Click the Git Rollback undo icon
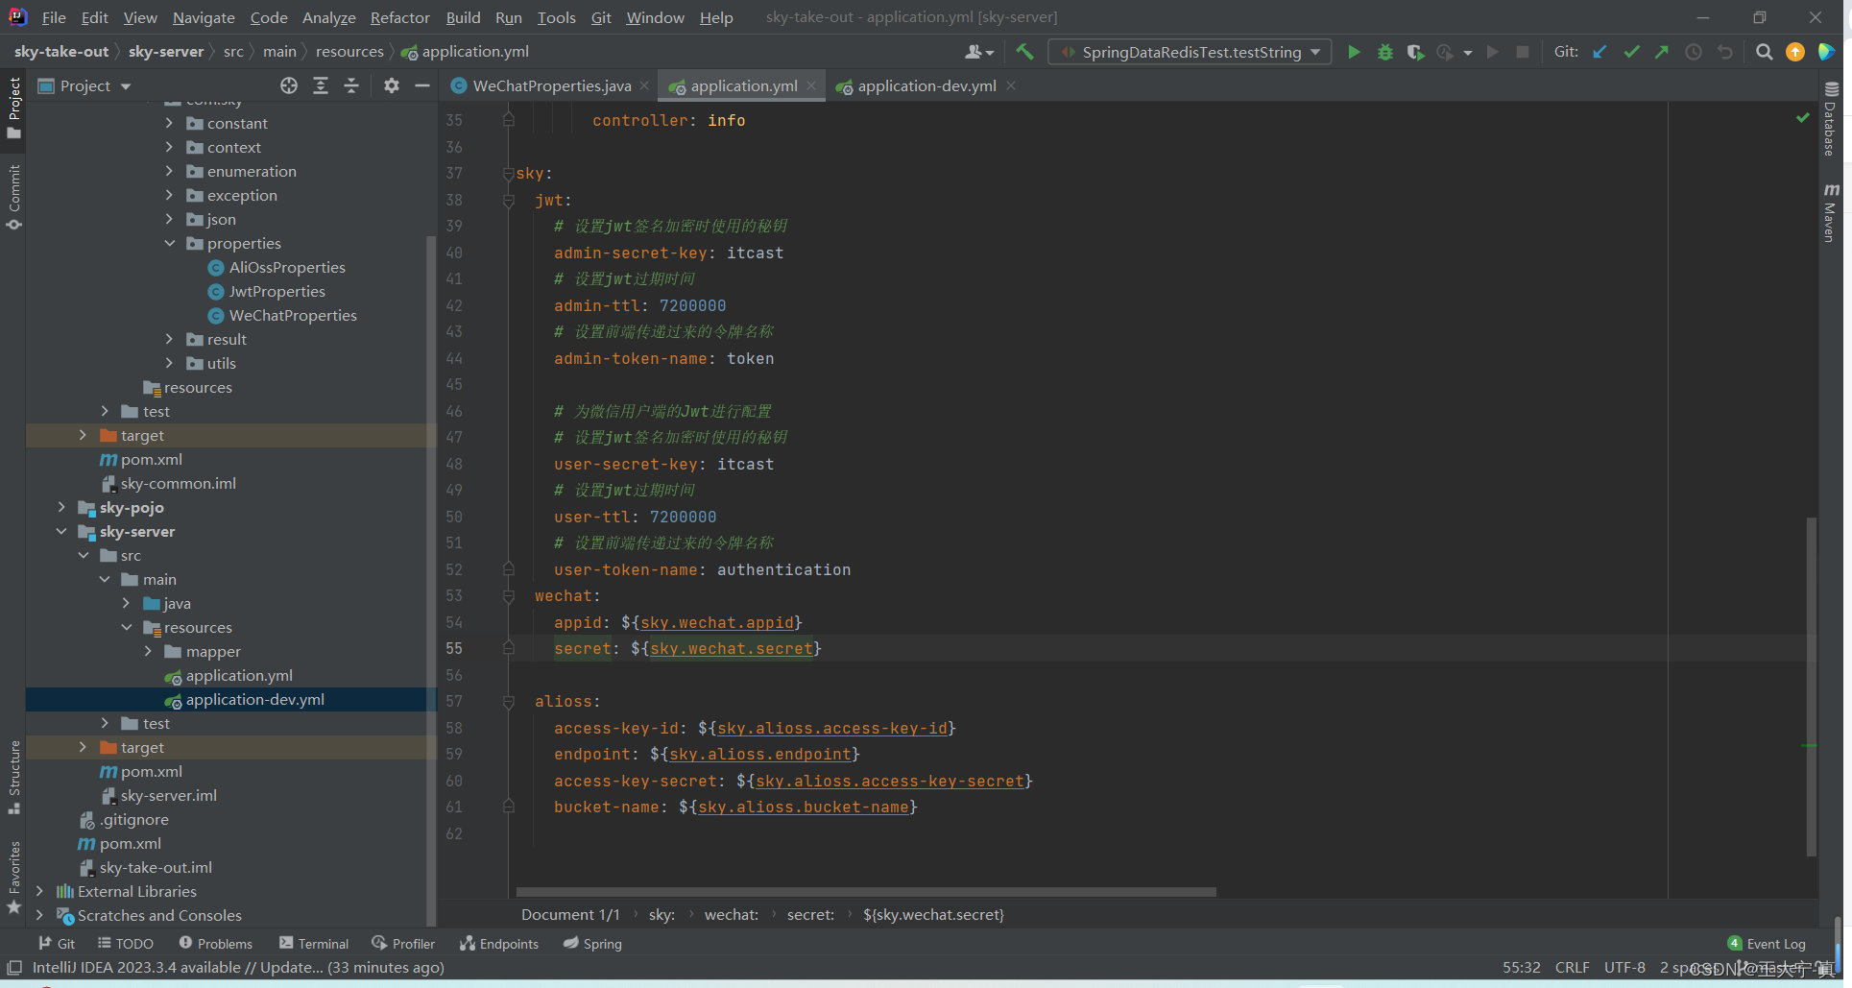This screenshot has height=988, width=1852. [x=1725, y=52]
